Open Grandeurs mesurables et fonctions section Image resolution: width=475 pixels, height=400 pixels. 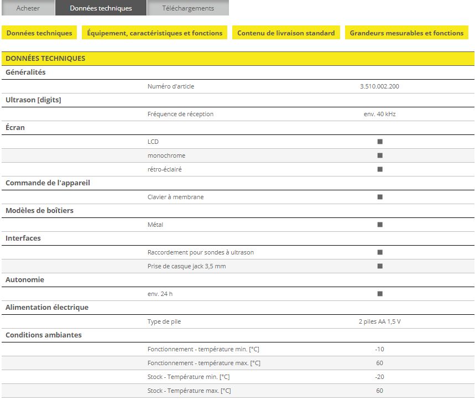406,33
